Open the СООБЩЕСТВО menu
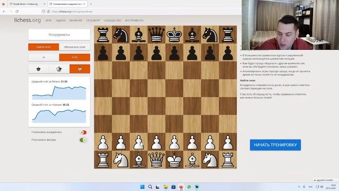 pyautogui.click(x=112, y=20)
